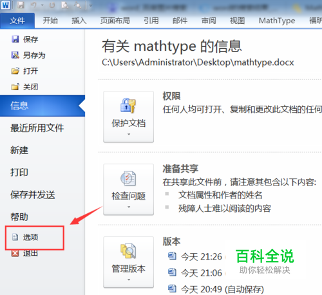
Task: Choose 关闭 in the File menu
Action: (x=30, y=87)
